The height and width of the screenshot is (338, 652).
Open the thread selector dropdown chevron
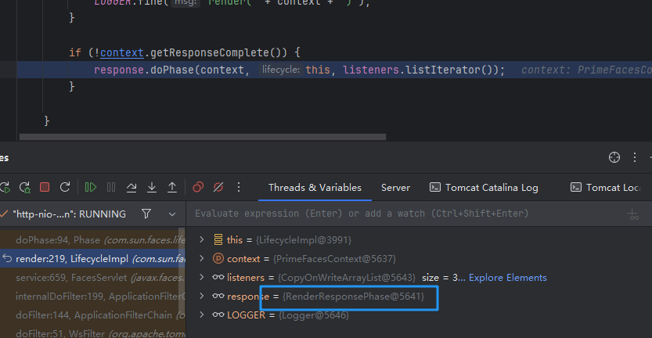(x=171, y=214)
